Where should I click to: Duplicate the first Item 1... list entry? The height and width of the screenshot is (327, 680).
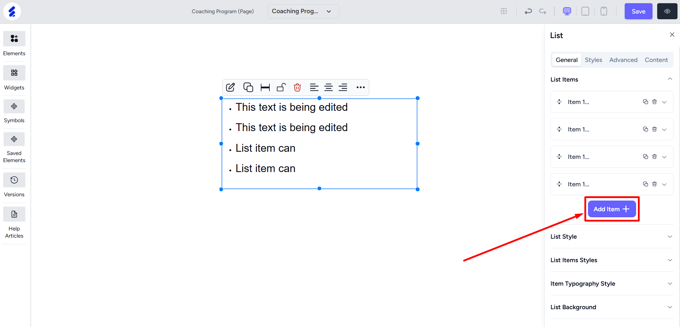tap(645, 102)
